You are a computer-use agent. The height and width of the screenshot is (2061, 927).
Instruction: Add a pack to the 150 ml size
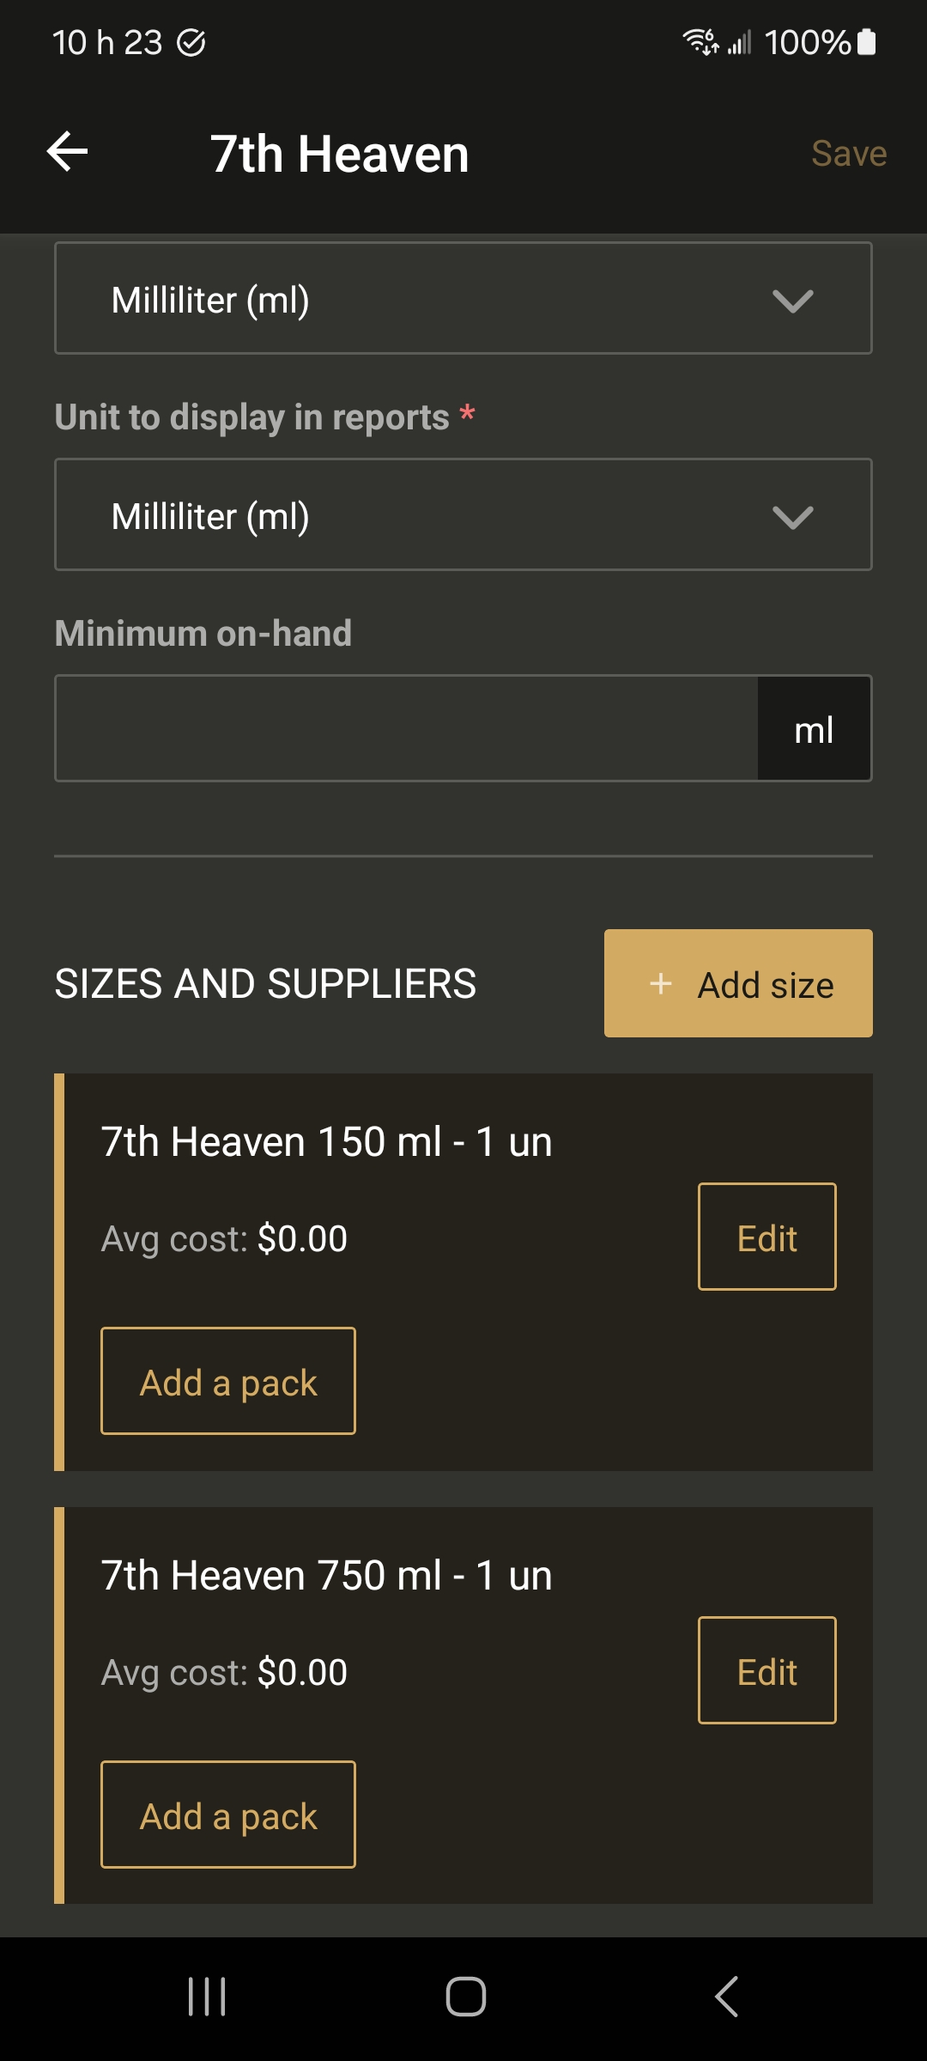[228, 1381]
